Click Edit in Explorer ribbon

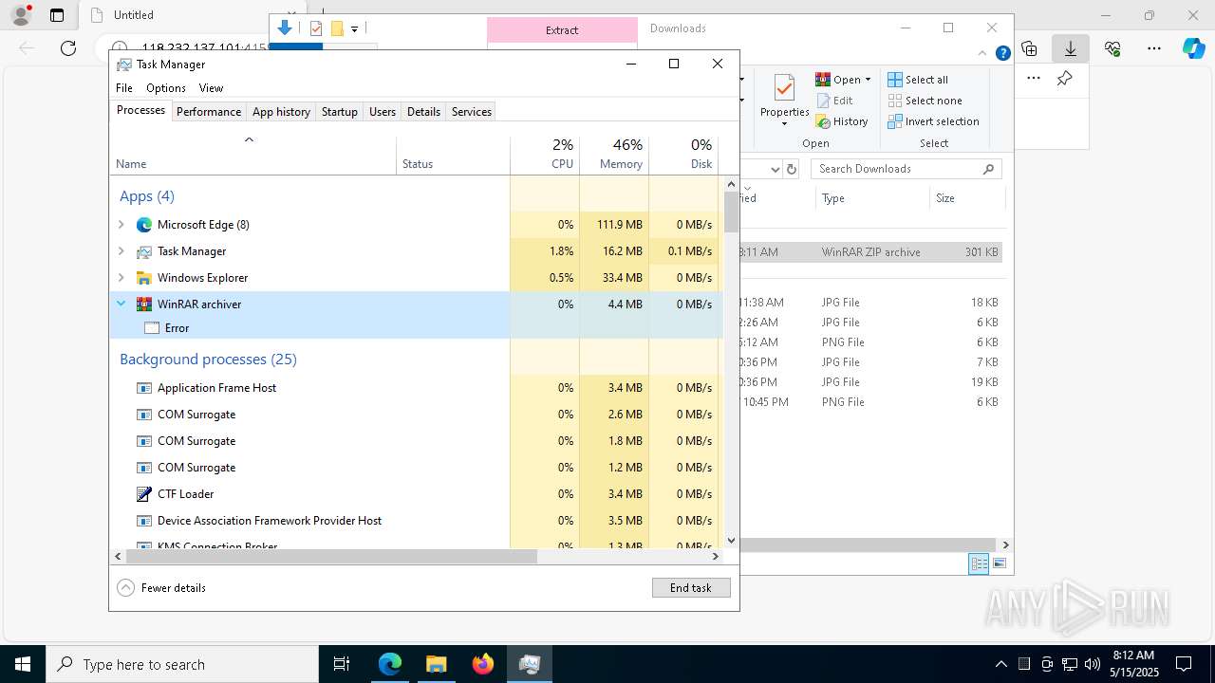(x=834, y=101)
